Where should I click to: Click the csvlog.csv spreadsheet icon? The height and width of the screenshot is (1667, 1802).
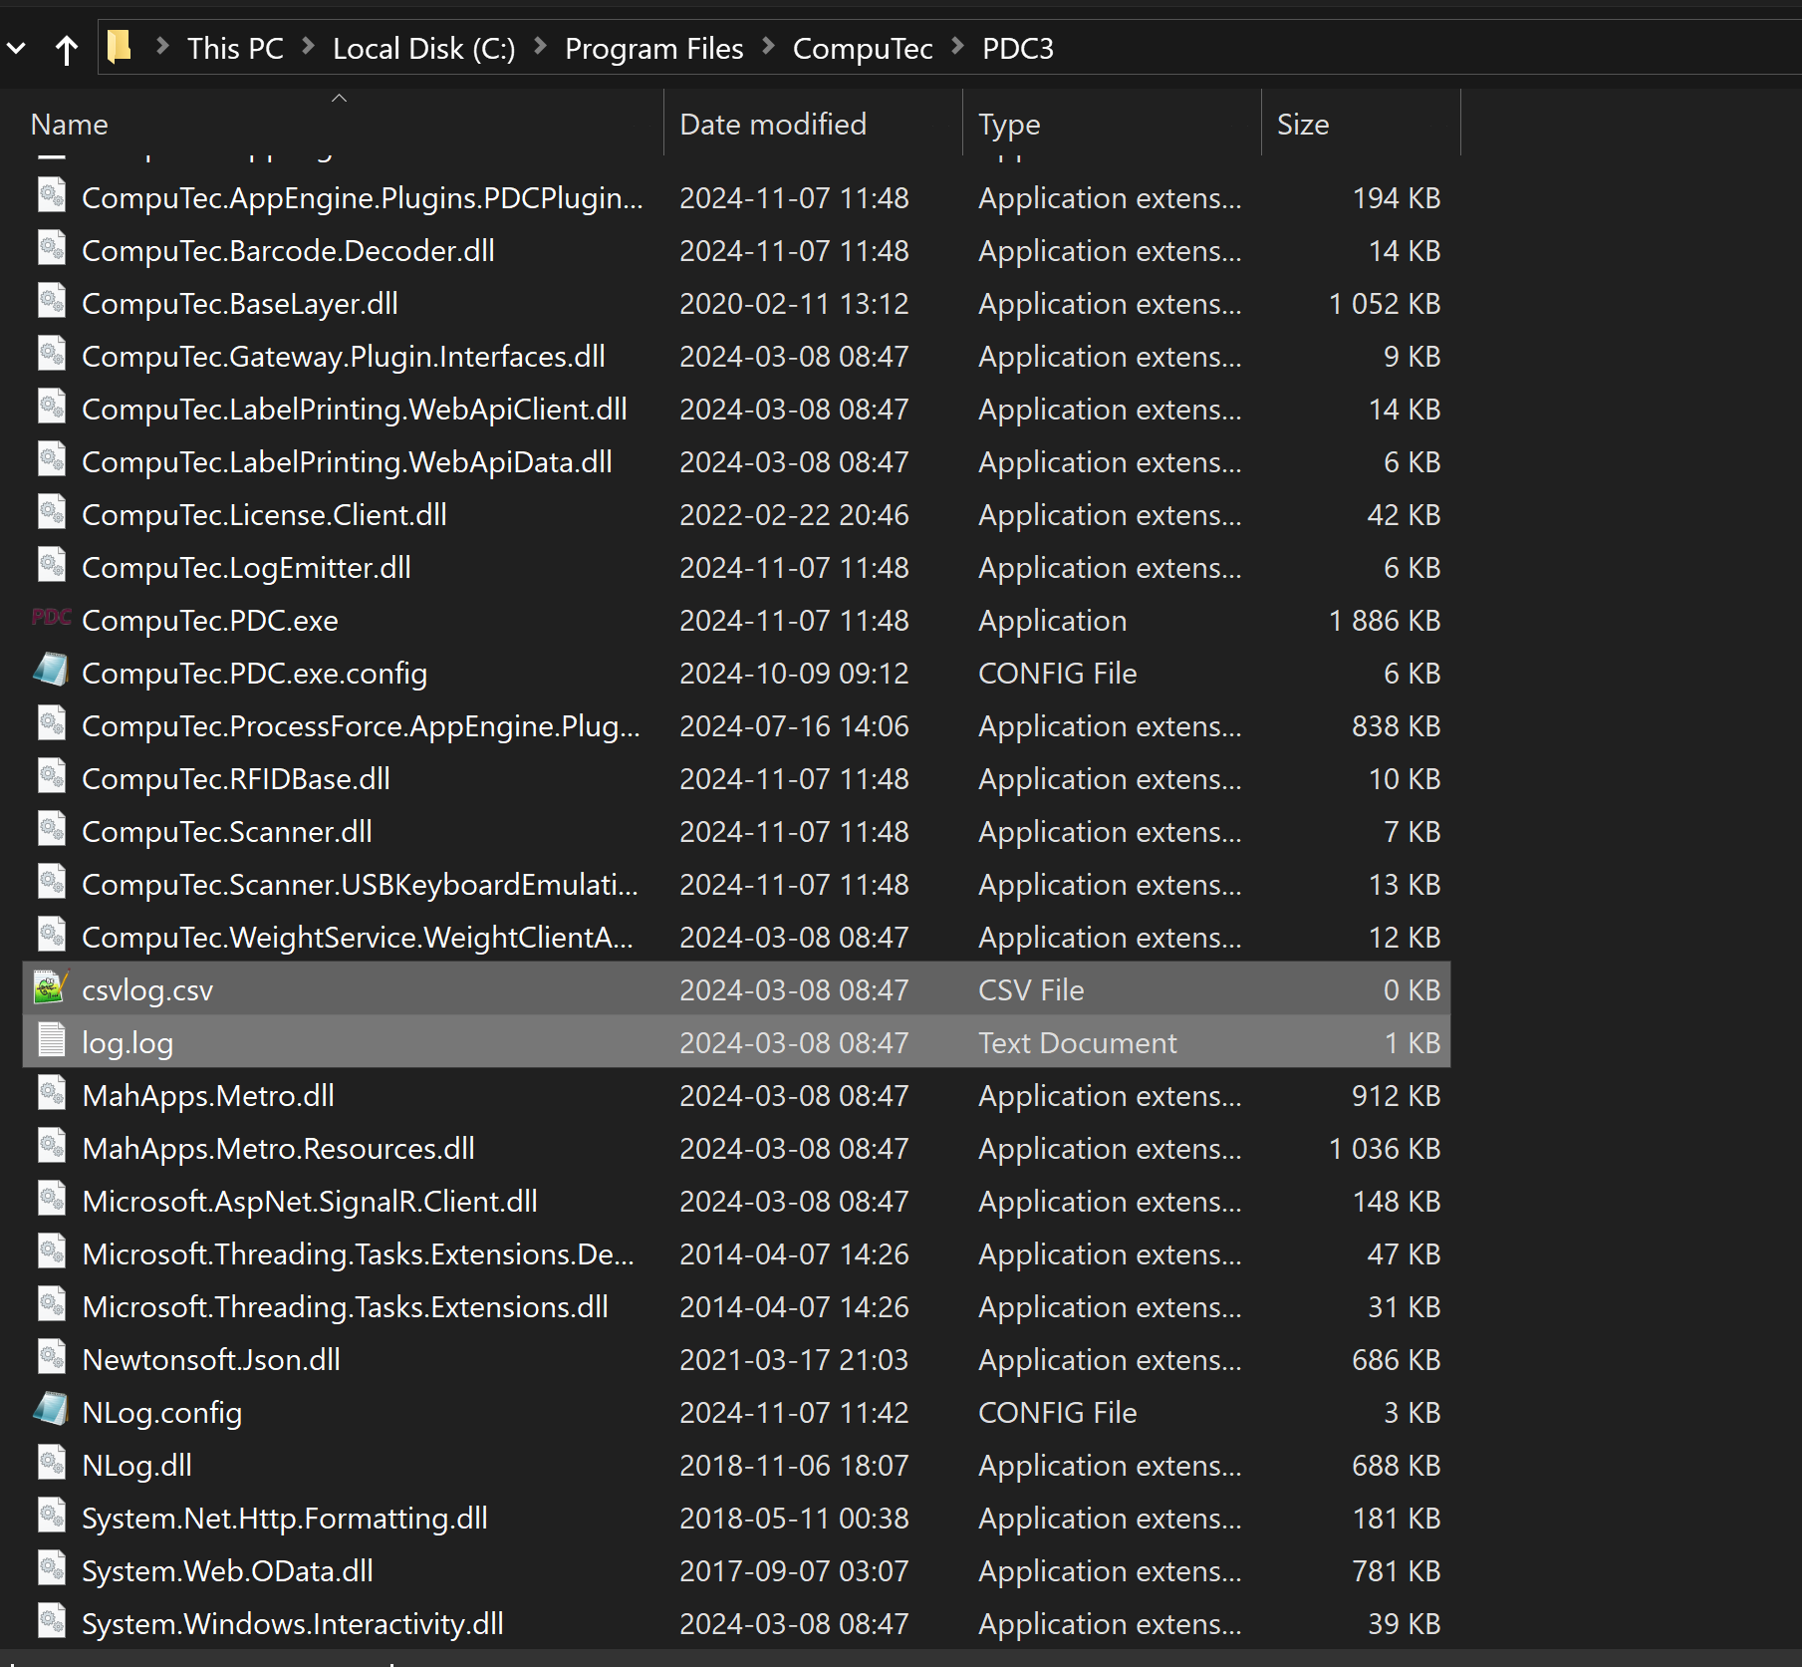tap(51, 988)
